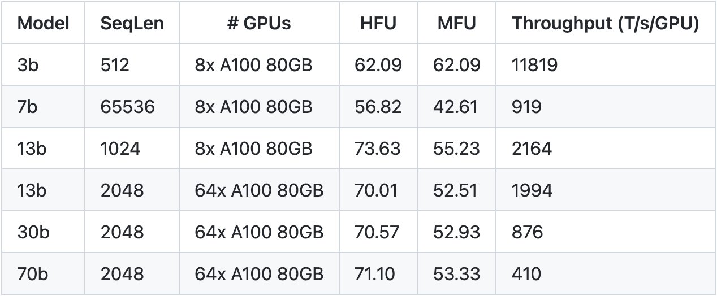Click the Throughput (T/s/GPU) header
717x296 pixels.
coord(606,23)
